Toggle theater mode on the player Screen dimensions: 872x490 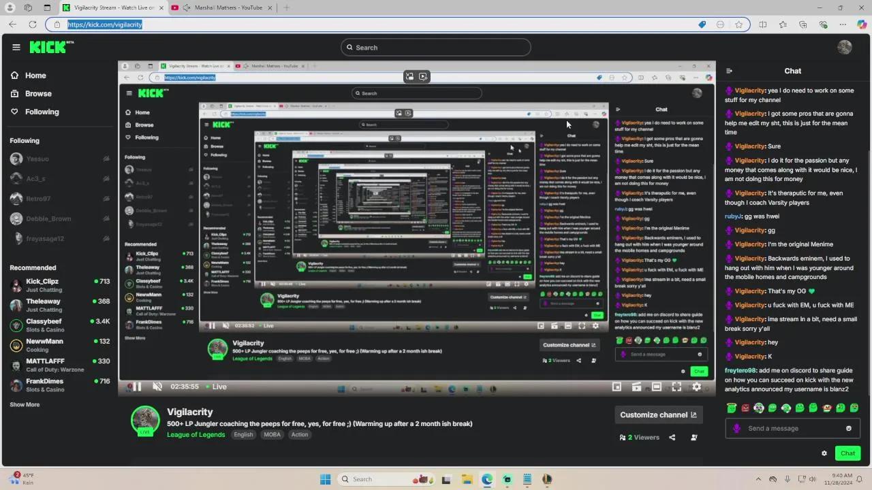[657, 387]
